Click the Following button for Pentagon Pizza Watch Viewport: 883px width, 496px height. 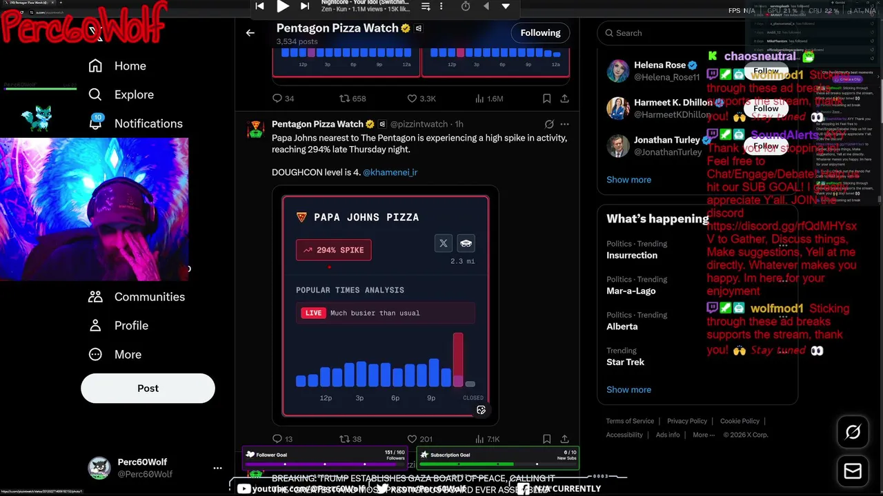540,32
